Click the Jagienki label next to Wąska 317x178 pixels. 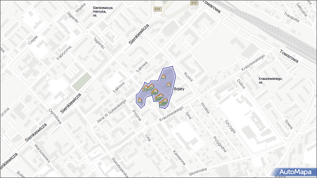(x=72, y=17)
